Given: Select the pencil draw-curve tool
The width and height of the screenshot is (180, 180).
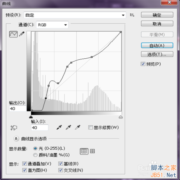Looking at the screenshot, I should pos(22,34).
